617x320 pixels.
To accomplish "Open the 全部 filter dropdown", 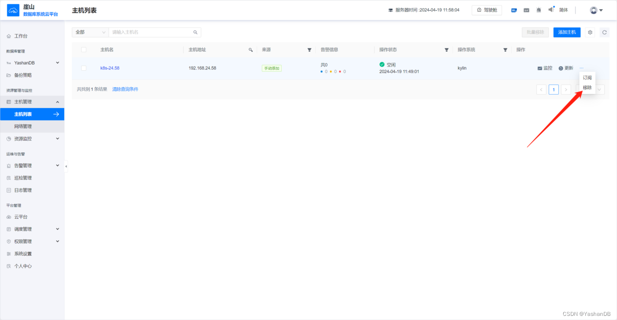I will click(x=90, y=32).
